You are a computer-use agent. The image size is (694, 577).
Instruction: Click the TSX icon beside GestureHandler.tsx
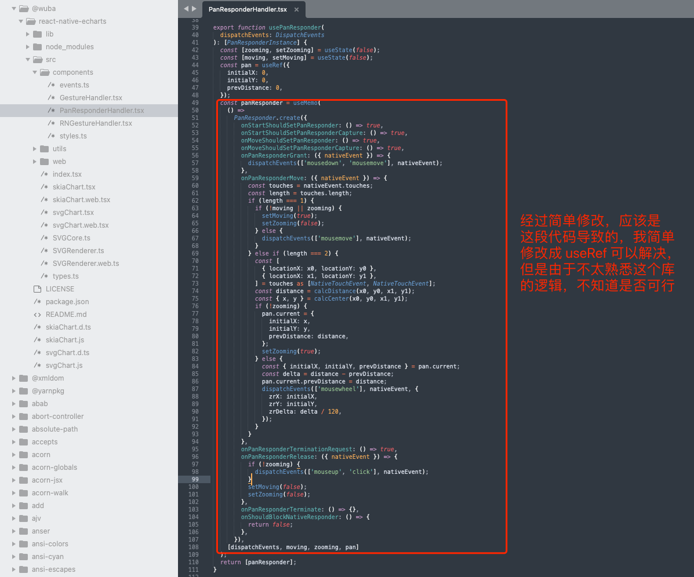(x=53, y=97)
